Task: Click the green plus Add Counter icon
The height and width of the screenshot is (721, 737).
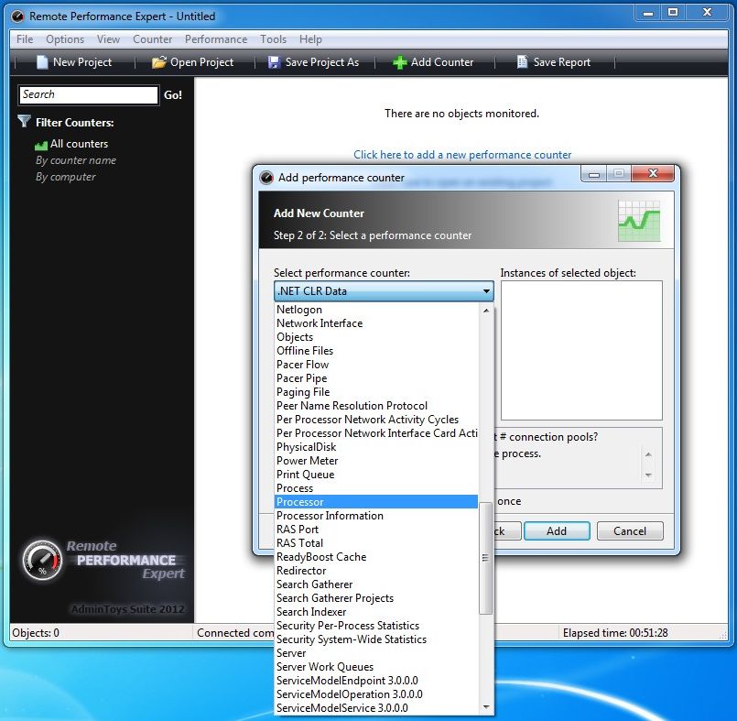Action: (399, 62)
